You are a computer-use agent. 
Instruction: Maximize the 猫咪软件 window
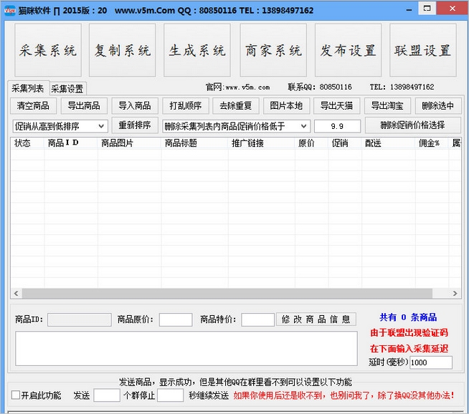tap(427, 9)
